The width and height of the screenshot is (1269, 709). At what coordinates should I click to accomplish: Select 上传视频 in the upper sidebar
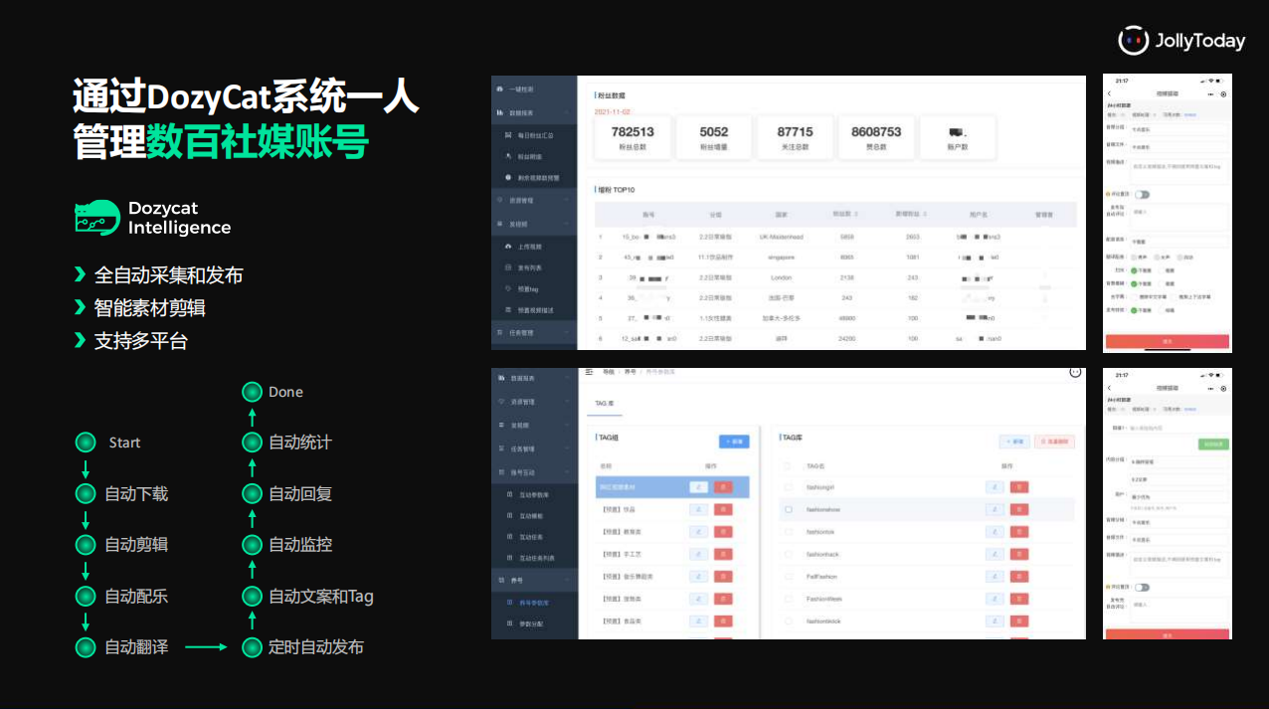coord(532,246)
